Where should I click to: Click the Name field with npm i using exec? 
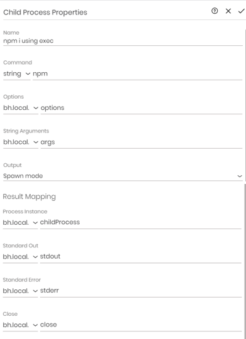coord(123,41)
